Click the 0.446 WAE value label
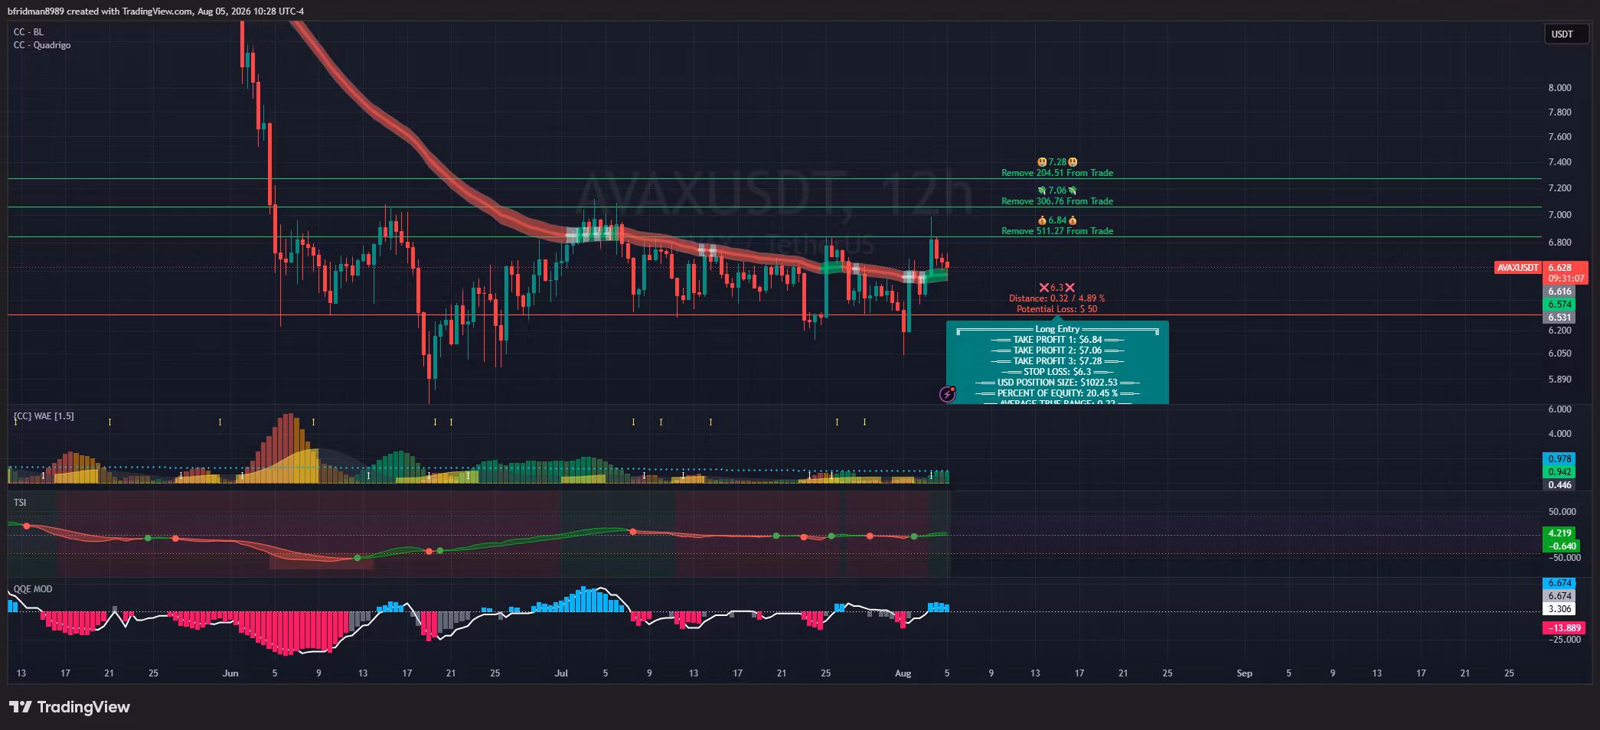 click(1559, 485)
